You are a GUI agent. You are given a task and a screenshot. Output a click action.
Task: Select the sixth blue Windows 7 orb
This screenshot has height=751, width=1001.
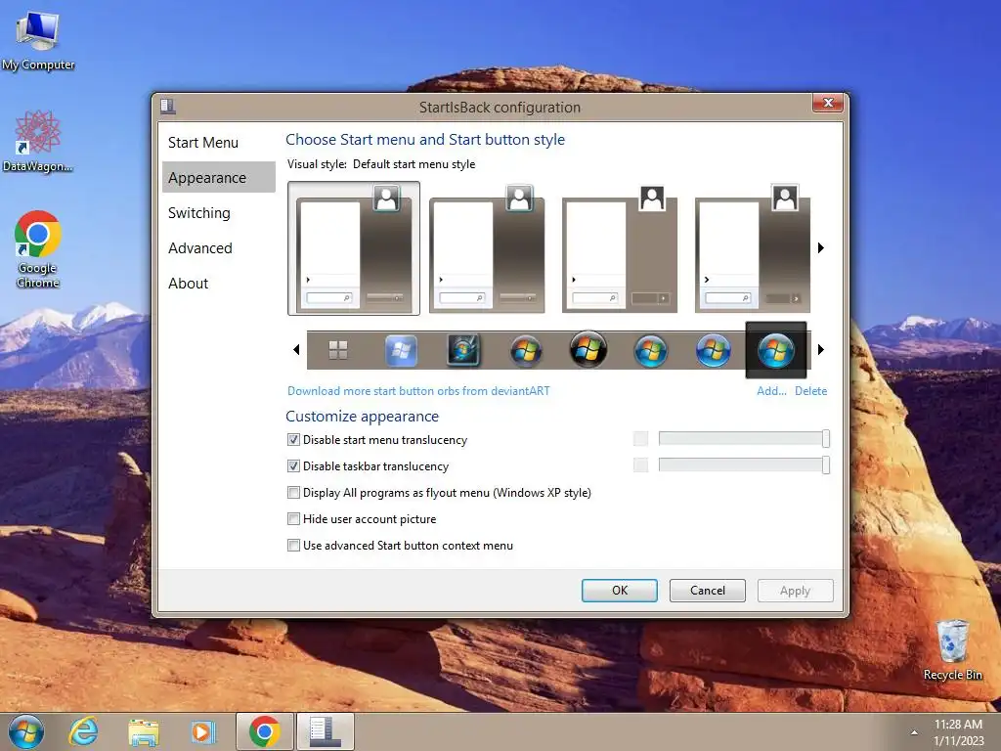[650, 351]
